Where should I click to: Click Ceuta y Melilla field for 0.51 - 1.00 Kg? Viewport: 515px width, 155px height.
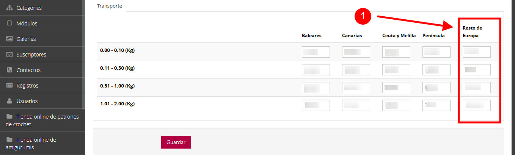click(396, 88)
